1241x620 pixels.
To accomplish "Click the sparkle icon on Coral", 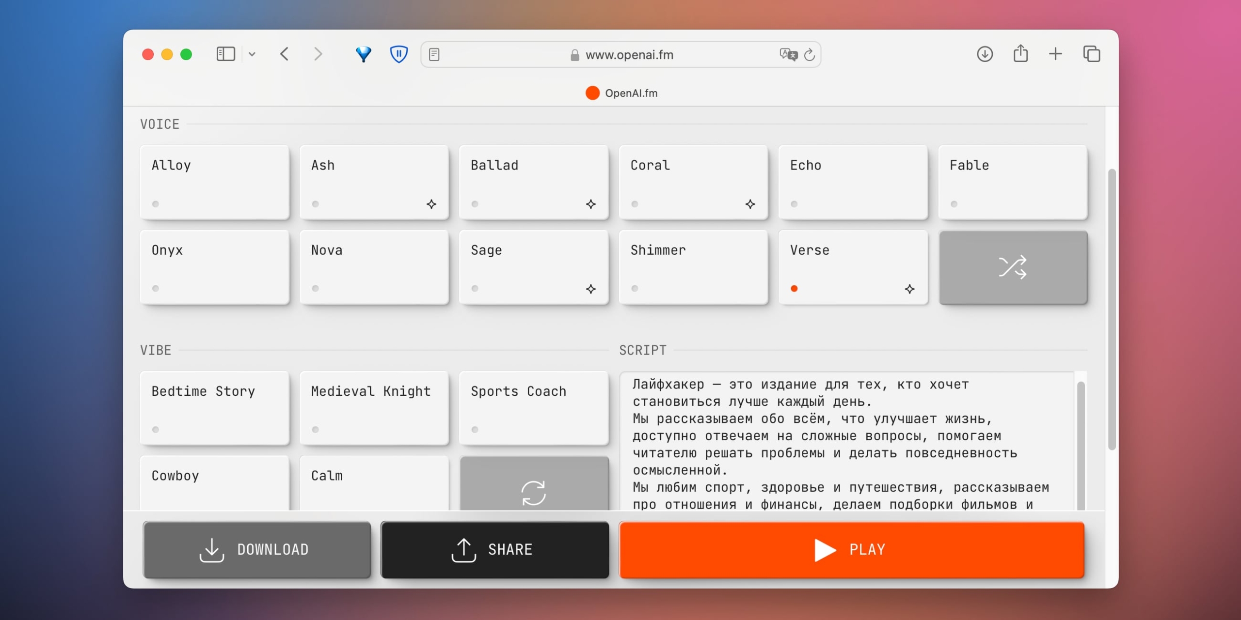I will click(x=750, y=204).
